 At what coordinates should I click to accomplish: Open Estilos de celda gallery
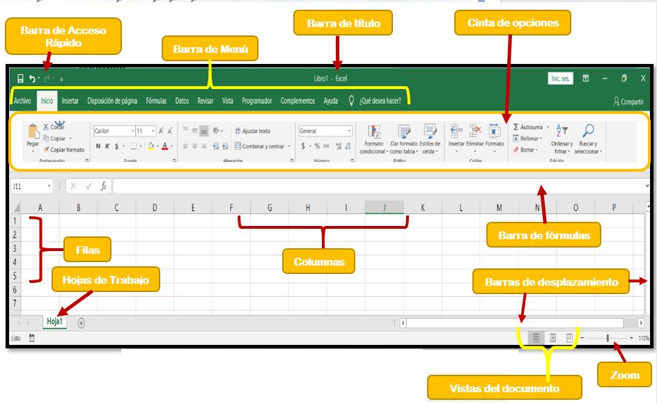point(430,139)
